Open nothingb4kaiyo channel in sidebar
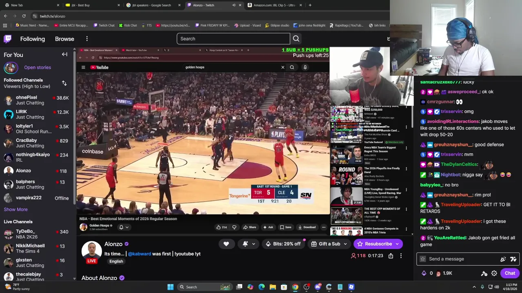This screenshot has height=293, width=522. (37, 157)
